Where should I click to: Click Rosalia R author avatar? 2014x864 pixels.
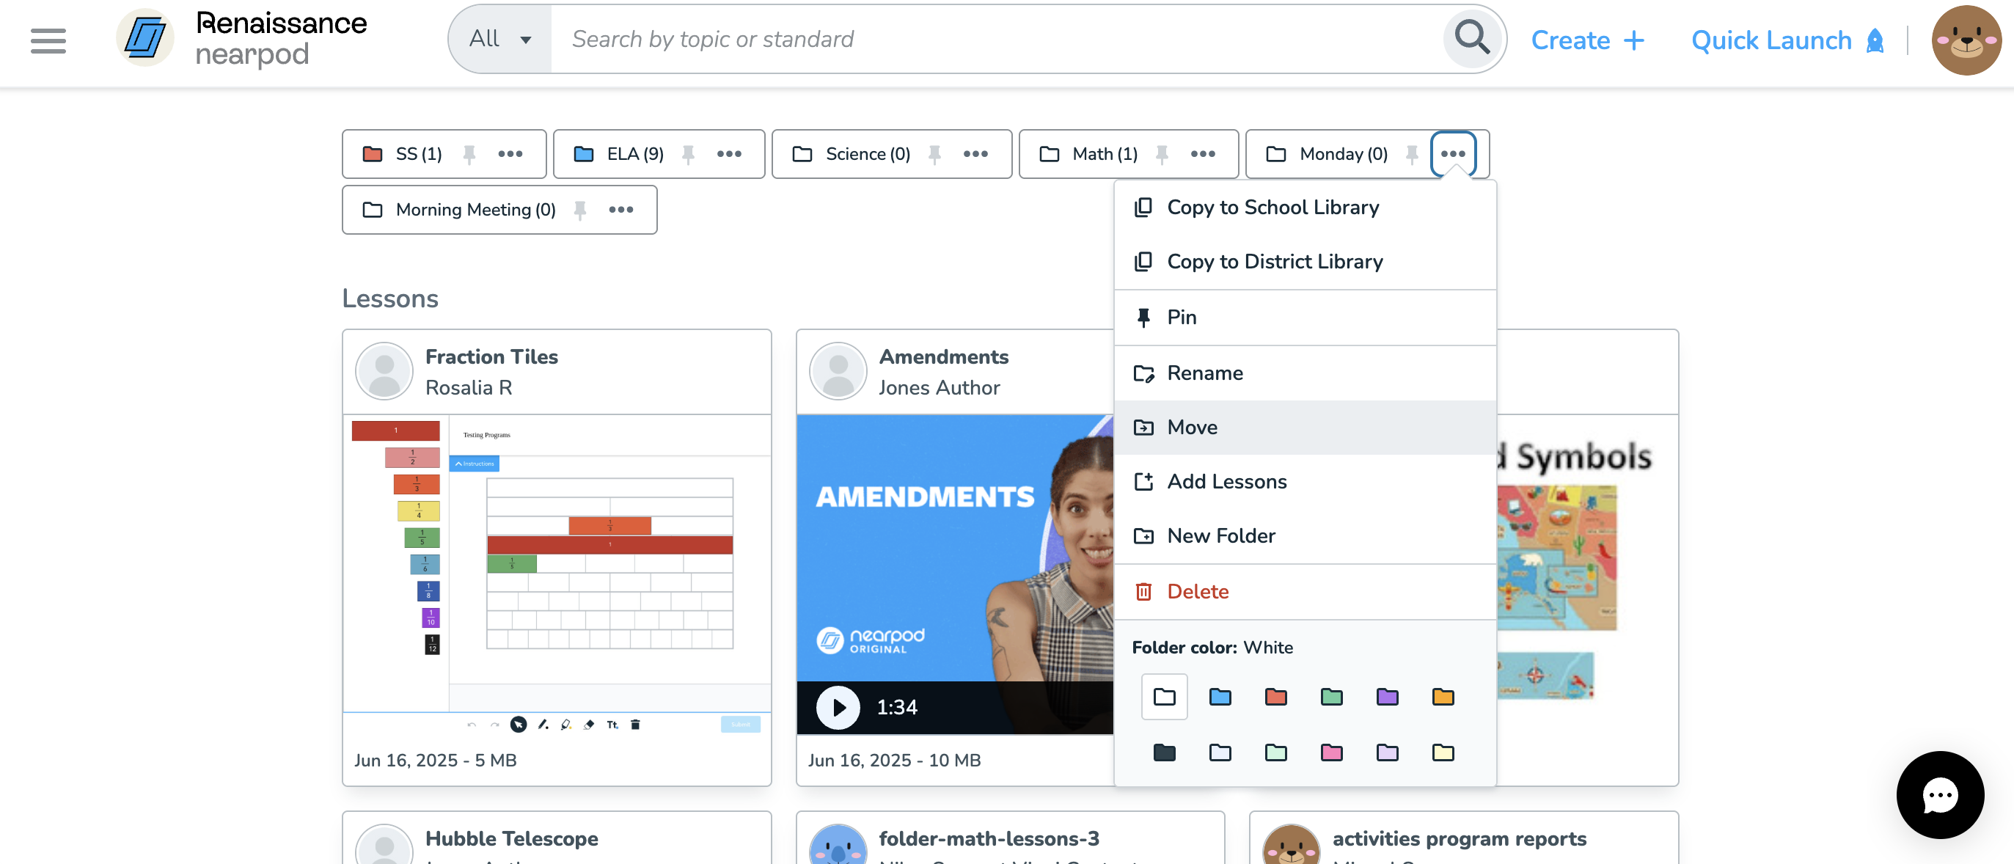click(x=384, y=371)
